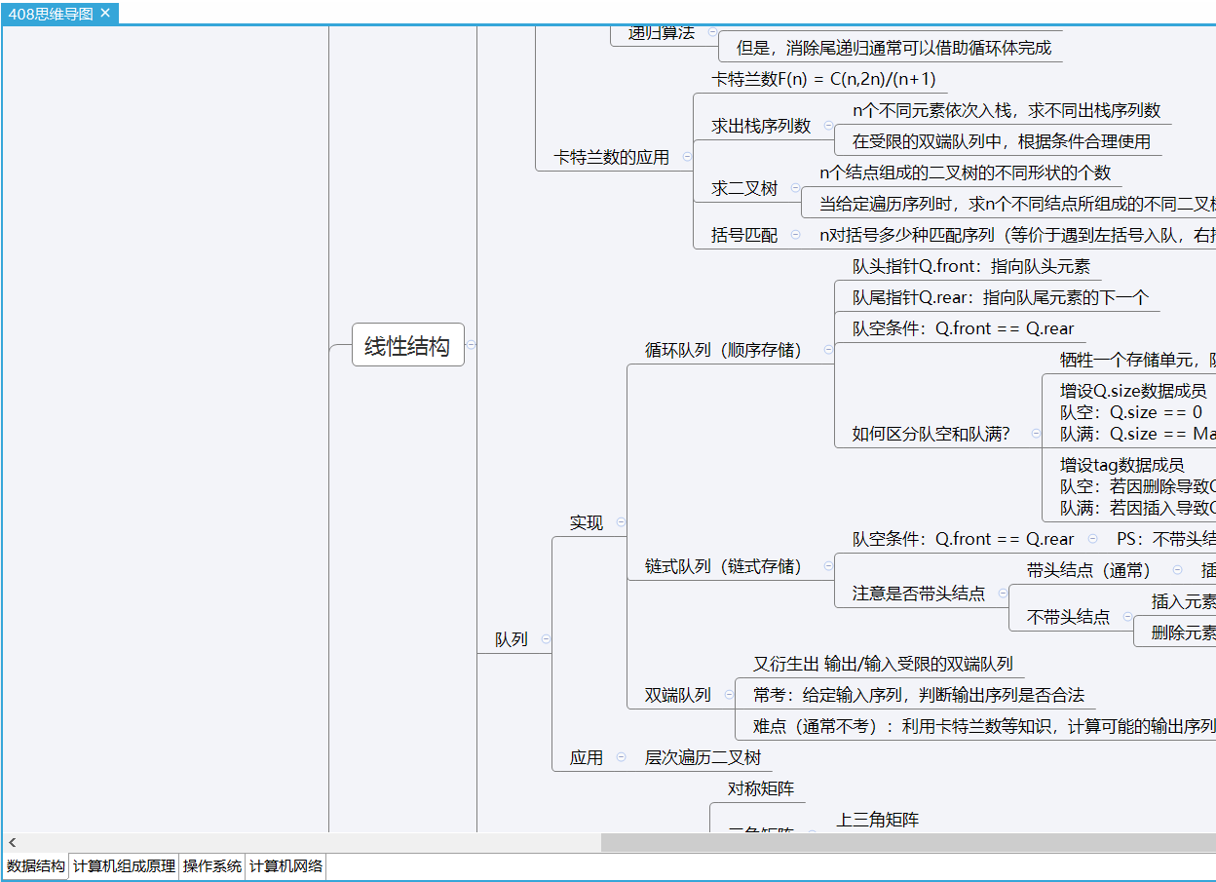Screen dimensions: 1216x882
Task: Collapse the 如何区分队空和队满？ node
Action: tap(1035, 434)
